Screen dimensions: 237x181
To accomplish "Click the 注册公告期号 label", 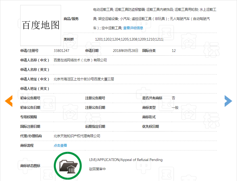I will pyautogui.click(x=95, y=98).
